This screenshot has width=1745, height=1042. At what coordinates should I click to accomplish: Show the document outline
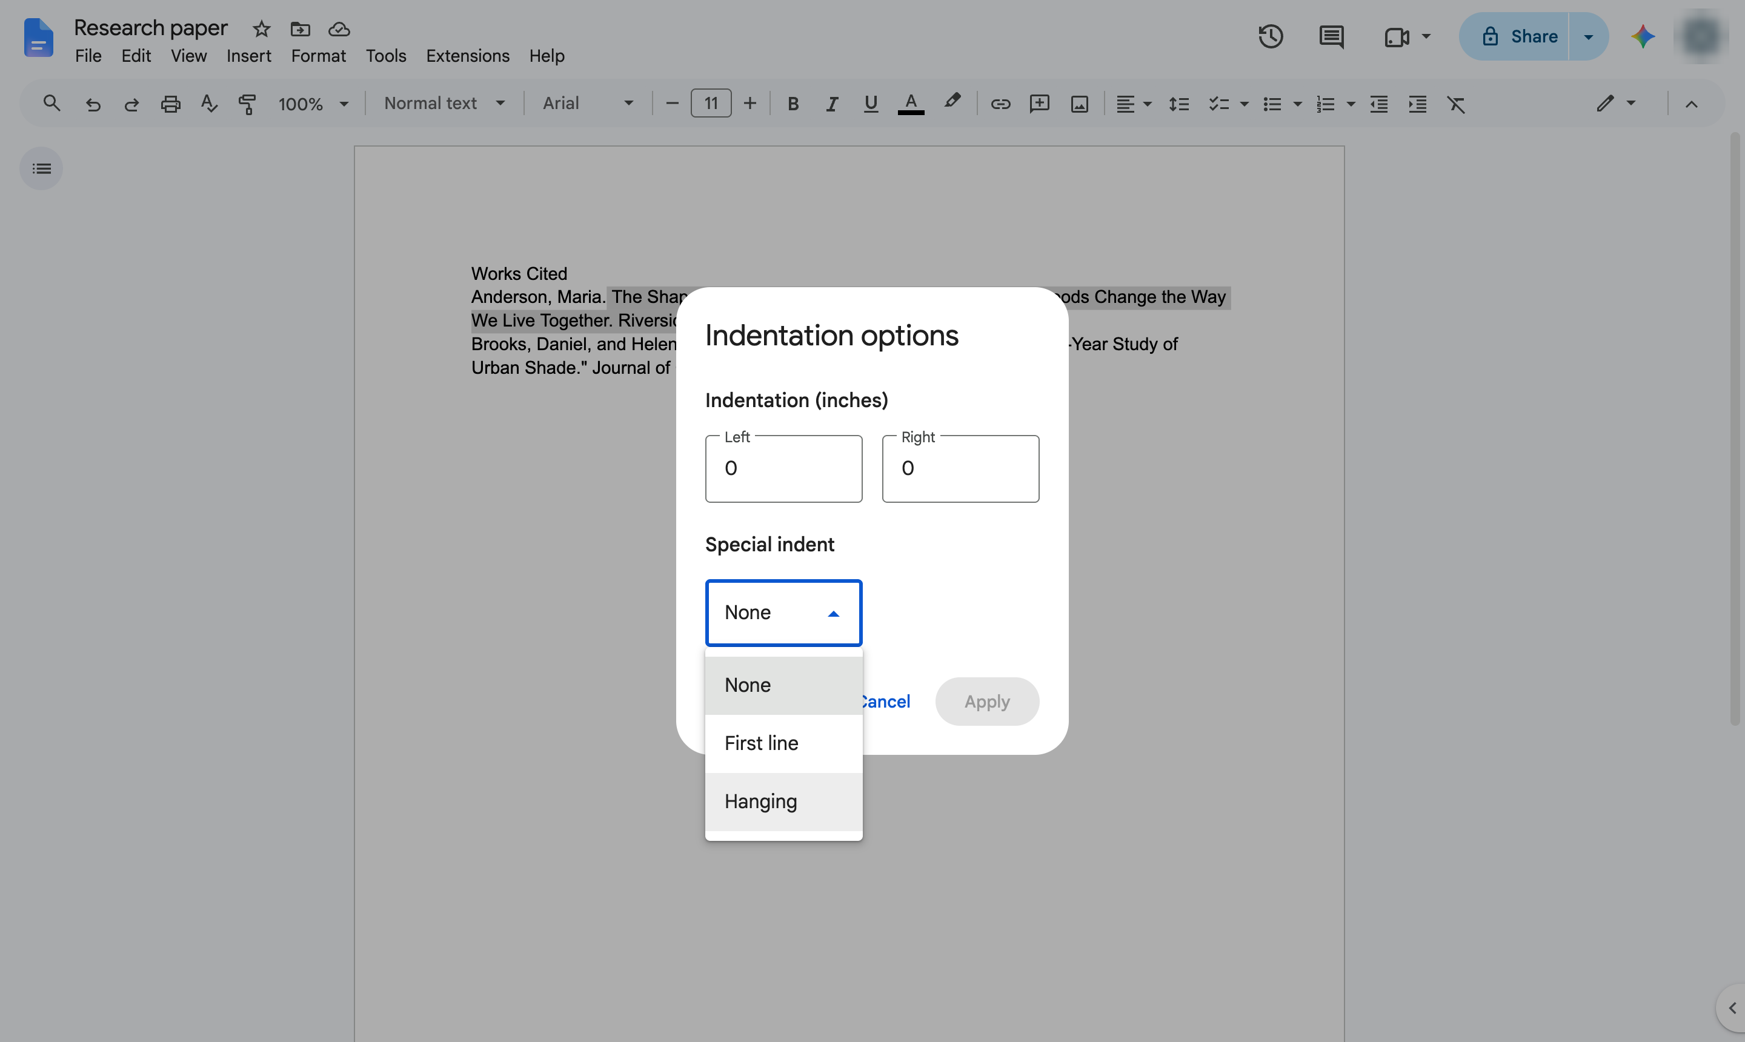click(41, 168)
